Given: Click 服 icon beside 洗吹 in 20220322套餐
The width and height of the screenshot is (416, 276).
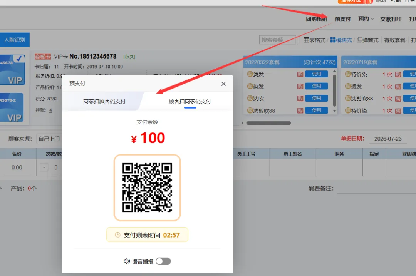Looking at the screenshot, I should pyautogui.click(x=250, y=99).
